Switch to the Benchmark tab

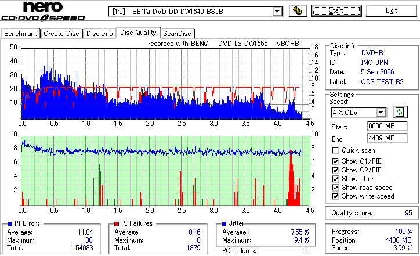20,34
